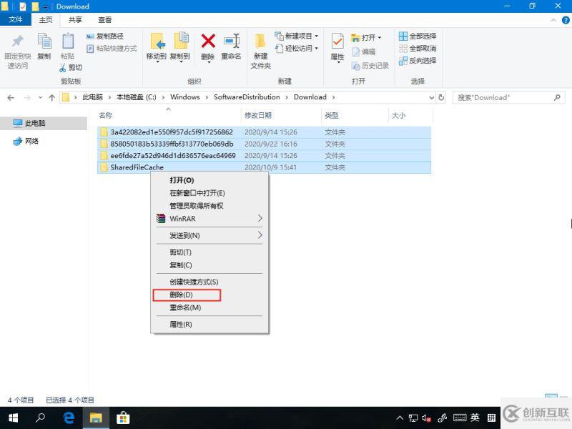Click Cut scissors in clipboard group

click(x=71, y=67)
